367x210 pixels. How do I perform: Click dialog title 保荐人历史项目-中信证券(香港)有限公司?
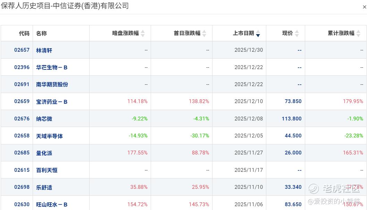click(x=65, y=6)
